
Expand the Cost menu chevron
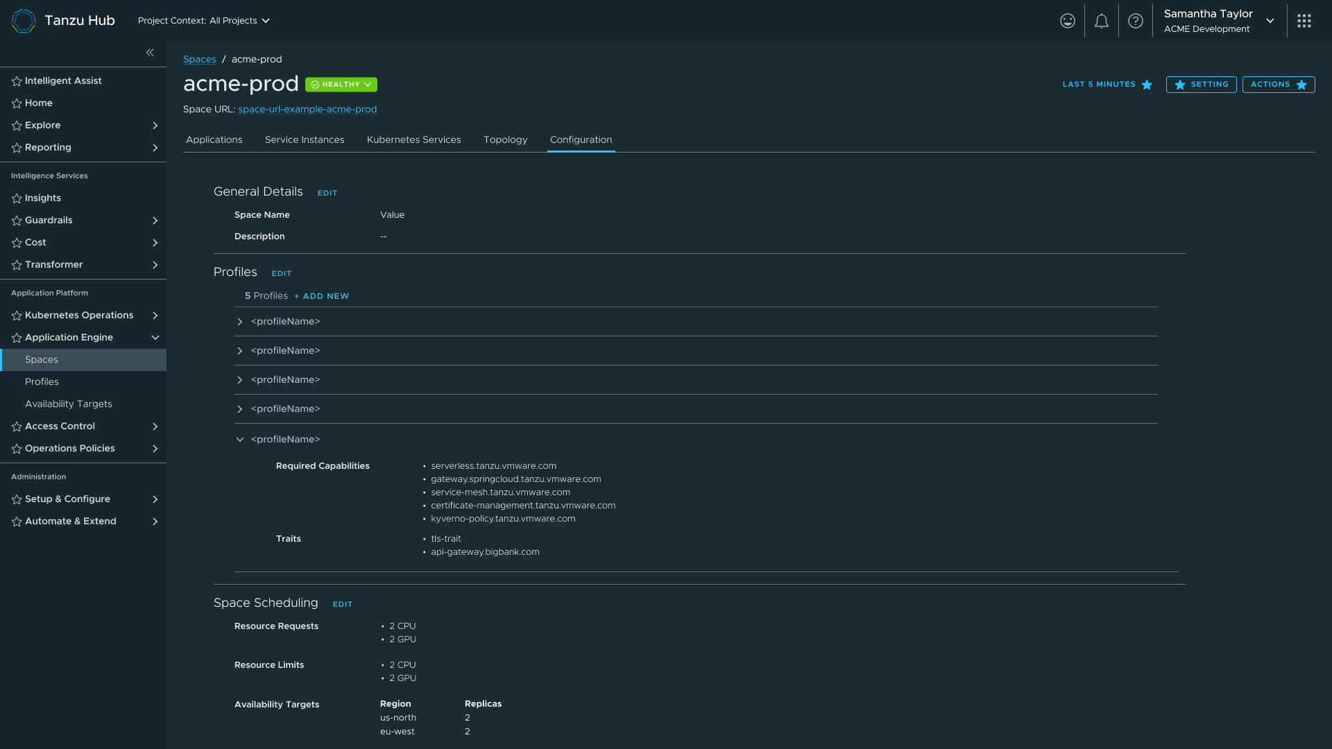point(155,243)
